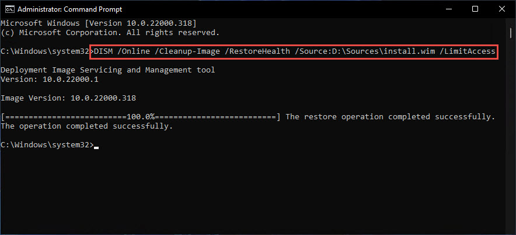Click the "Image Version: 10.0.22000.318" line

click(x=68, y=98)
